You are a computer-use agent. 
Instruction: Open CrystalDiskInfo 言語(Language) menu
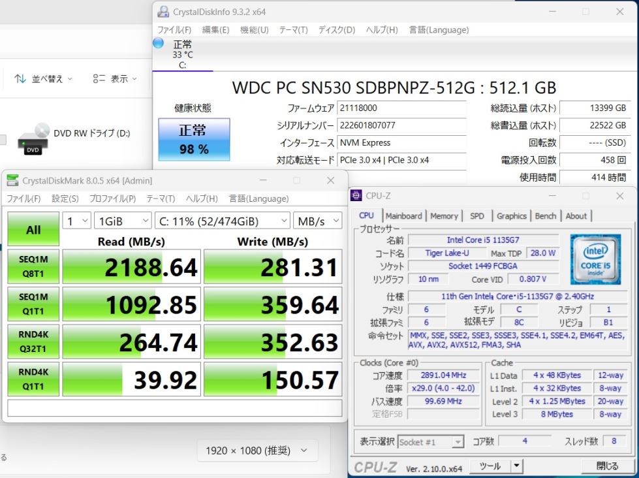tap(439, 30)
